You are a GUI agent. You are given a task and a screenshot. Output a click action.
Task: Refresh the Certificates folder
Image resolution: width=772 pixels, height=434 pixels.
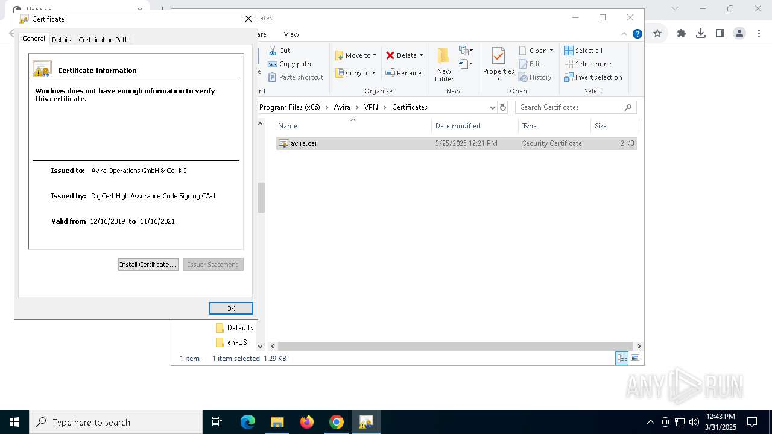(x=503, y=108)
